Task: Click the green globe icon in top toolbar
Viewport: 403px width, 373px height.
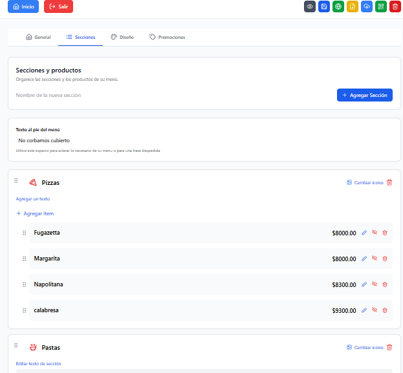Action: 338,6
